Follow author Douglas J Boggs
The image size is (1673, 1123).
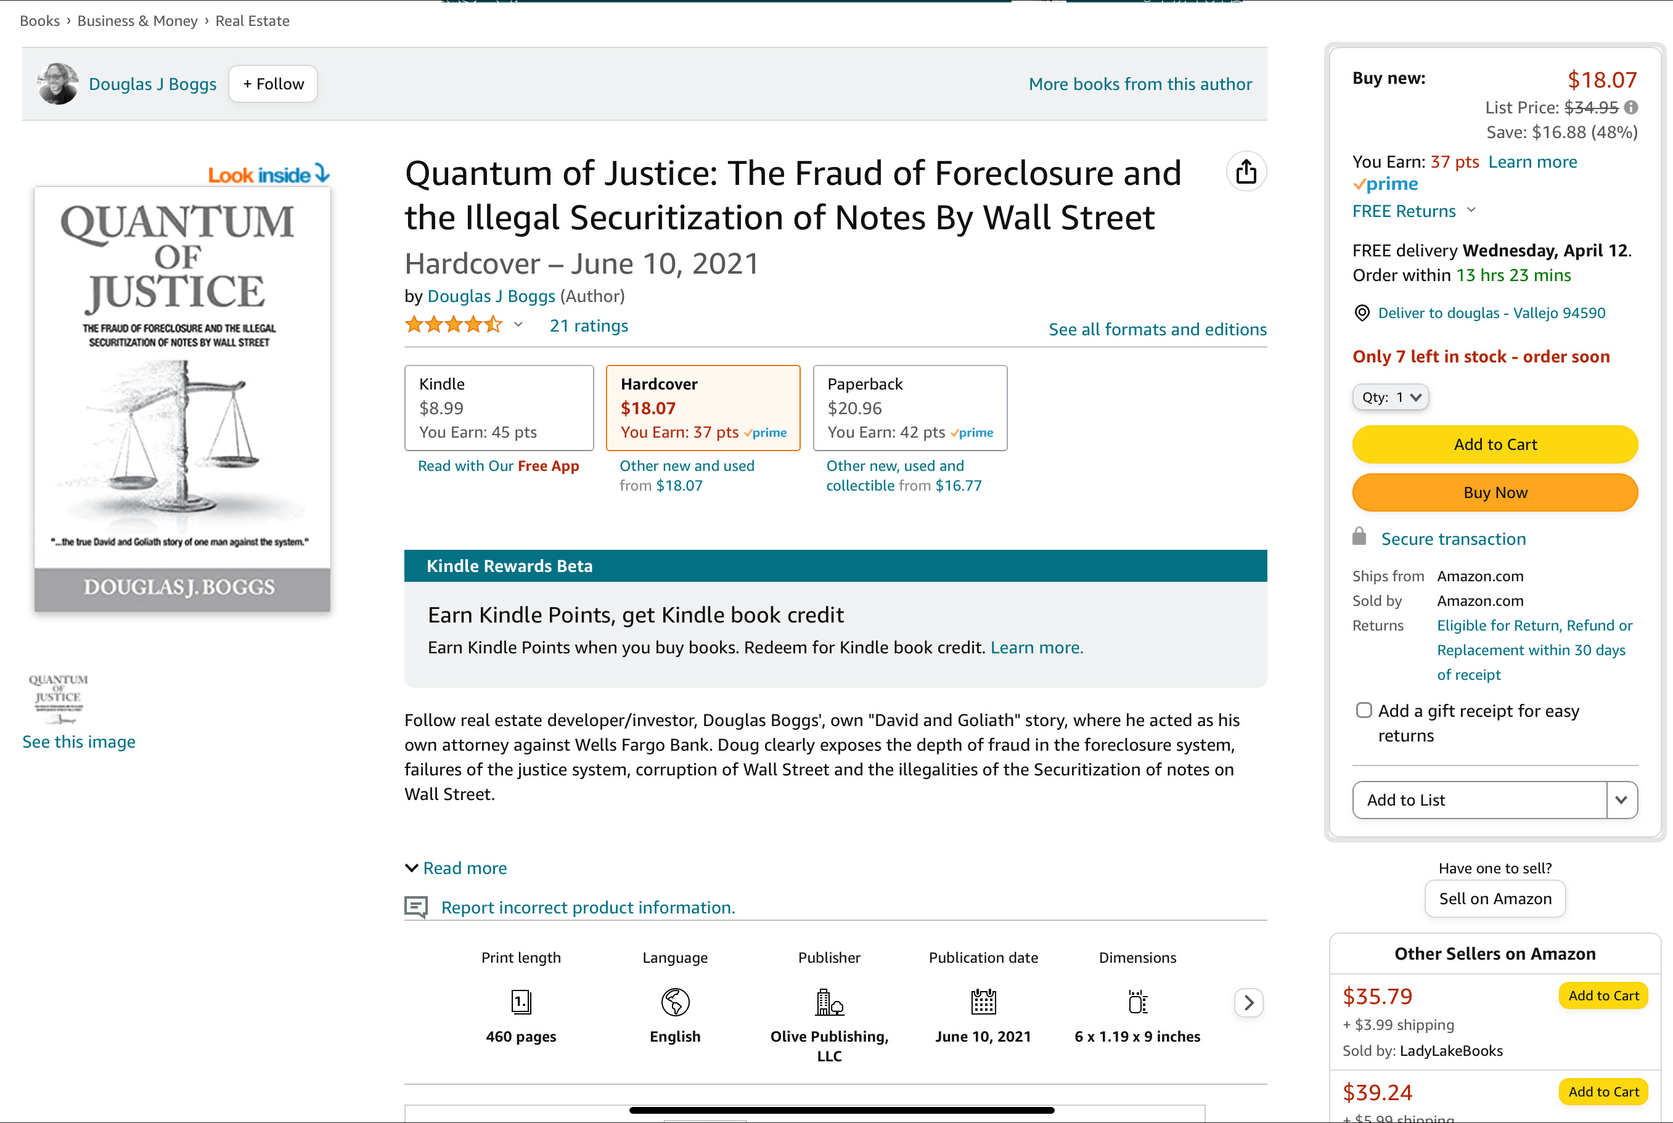pos(273,84)
